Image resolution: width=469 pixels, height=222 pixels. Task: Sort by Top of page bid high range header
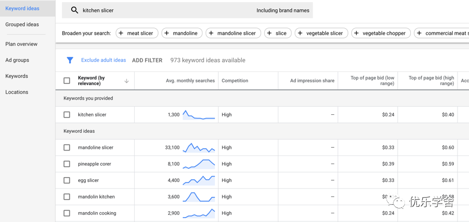432,81
